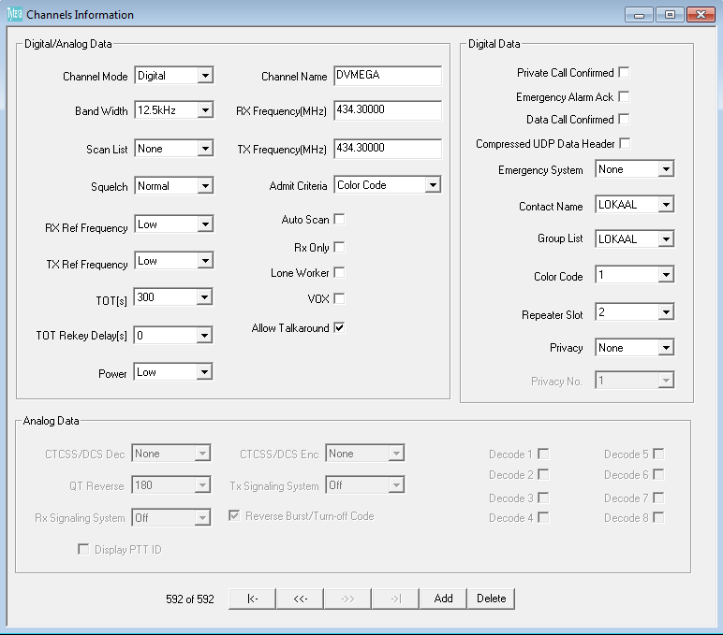This screenshot has height=635, width=723.
Task: Go to first channel record button
Action: (x=252, y=599)
